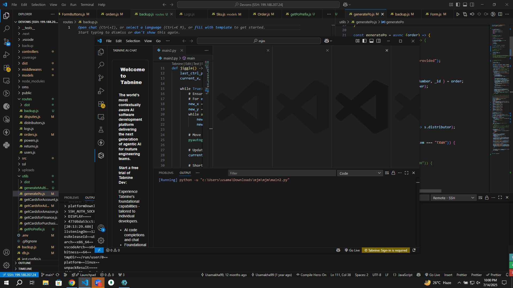The height and width of the screenshot is (288, 513).
Task: Open Chrome from Windows taskbar
Action: (x=72, y=283)
